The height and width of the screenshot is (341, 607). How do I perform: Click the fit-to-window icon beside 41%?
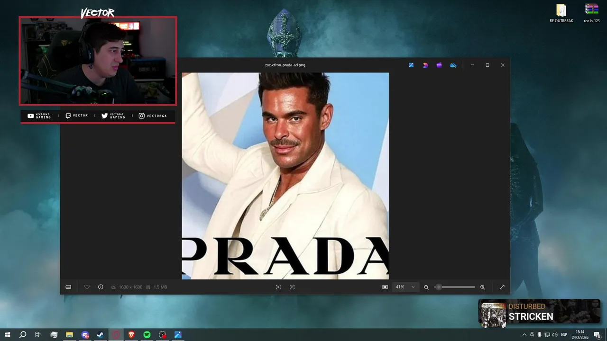[385, 287]
